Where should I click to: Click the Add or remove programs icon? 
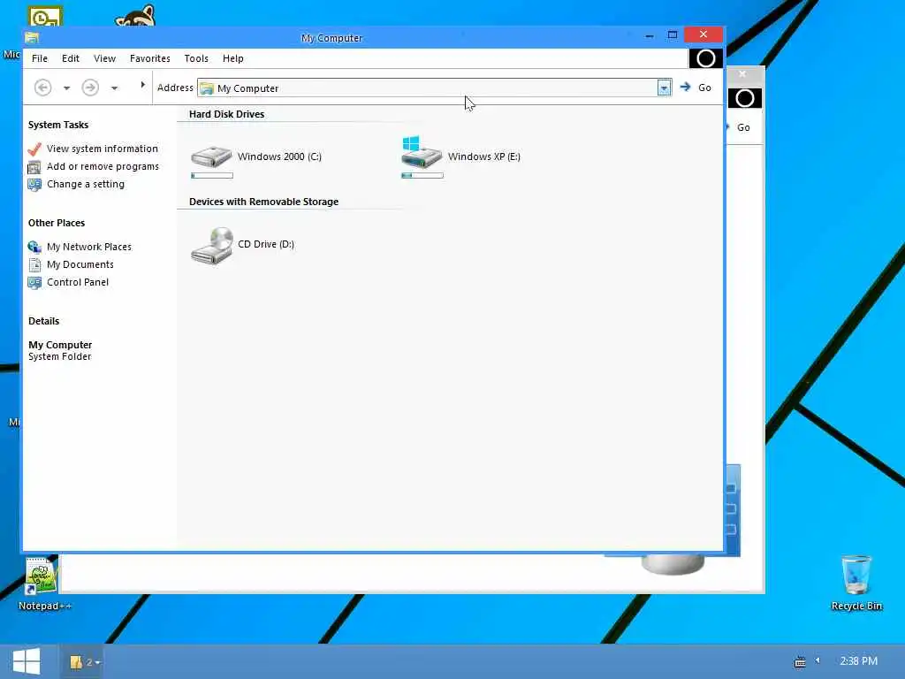tap(34, 167)
